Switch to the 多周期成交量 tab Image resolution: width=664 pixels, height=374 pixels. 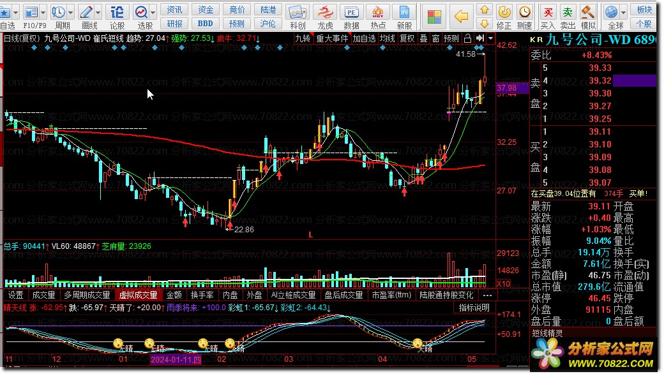[x=87, y=295]
